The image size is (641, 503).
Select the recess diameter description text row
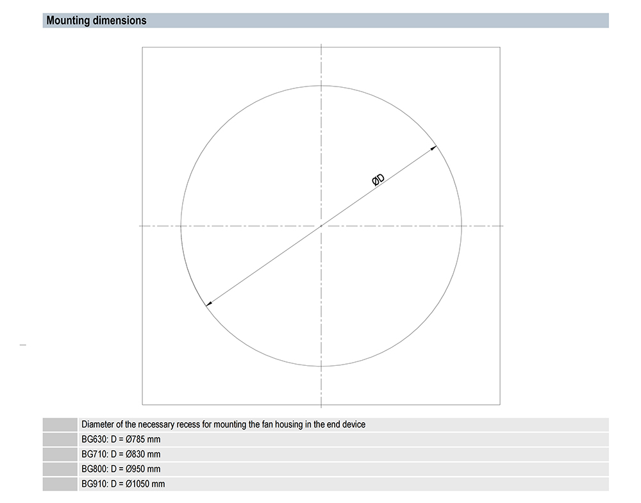(x=223, y=424)
